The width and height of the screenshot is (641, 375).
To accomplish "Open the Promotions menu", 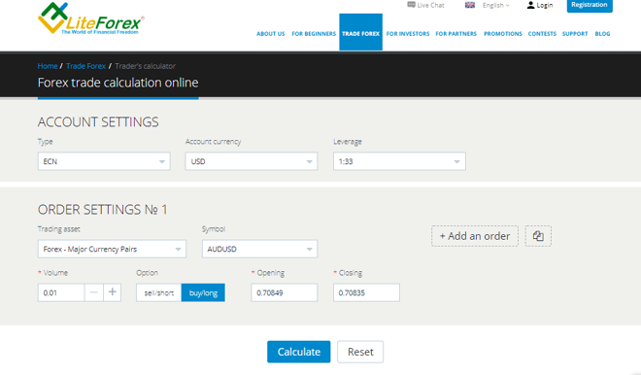I will [x=503, y=34].
